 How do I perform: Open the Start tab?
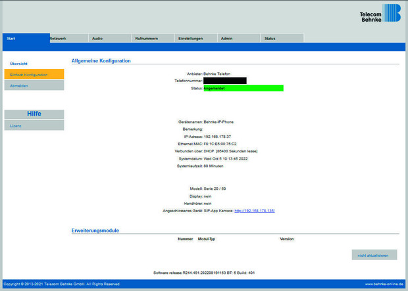(26, 38)
